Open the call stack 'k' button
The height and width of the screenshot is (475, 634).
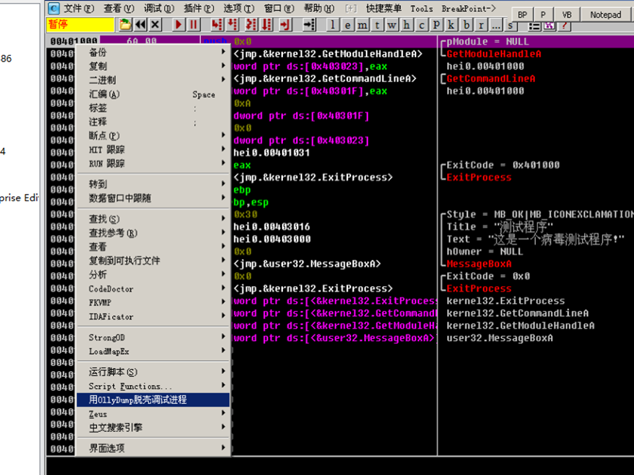tap(451, 25)
